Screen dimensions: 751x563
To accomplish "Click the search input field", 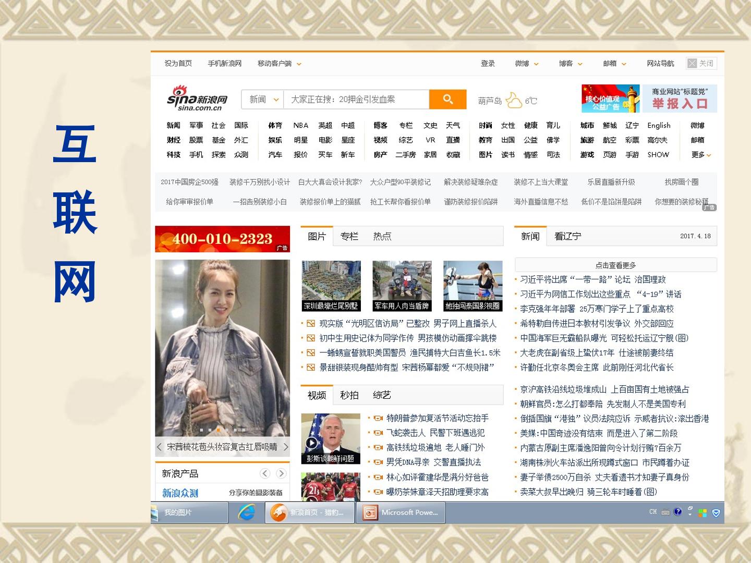I will (356, 99).
